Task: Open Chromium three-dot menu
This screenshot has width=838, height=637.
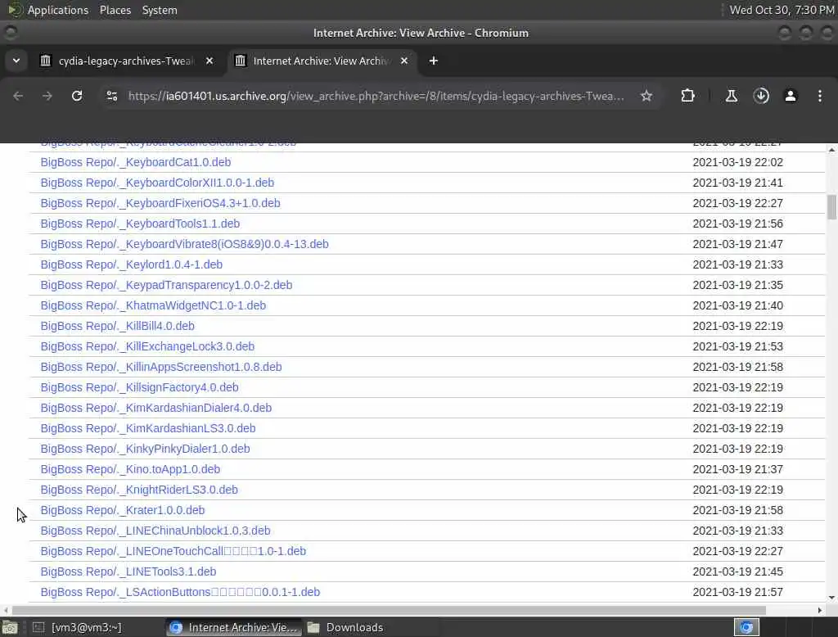Action: tap(820, 96)
